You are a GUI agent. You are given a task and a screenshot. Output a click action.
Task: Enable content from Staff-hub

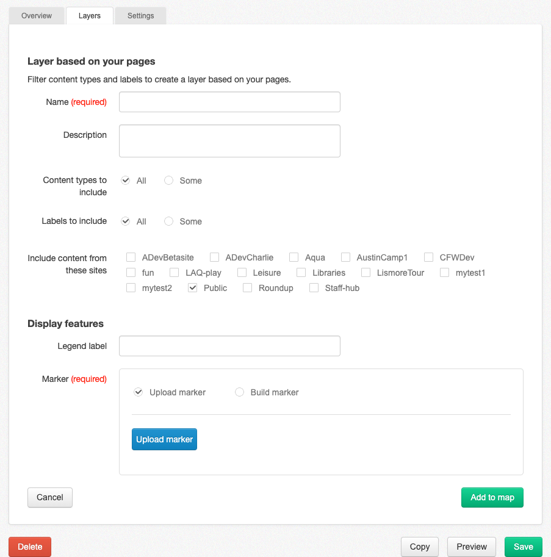[314, 288]
